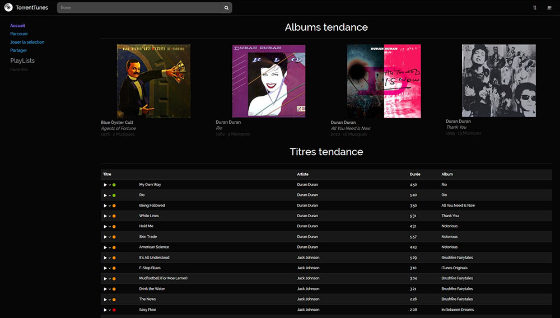Screen dimensions: 560x318
Task: Click green status dot on Rio track row
Action: point(114,195)
